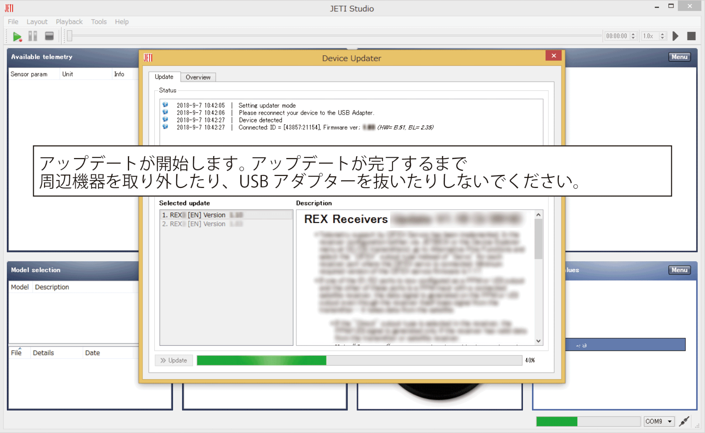
Task: Click the 40% update progress bar
Action: tap(359, 360)
